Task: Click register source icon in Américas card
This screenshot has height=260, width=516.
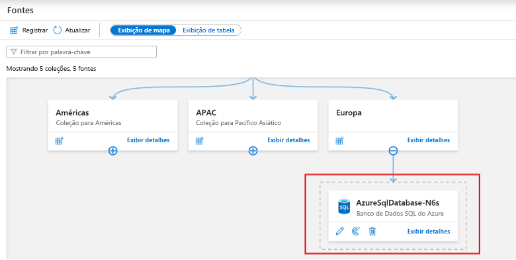Action: click(59, 141)
